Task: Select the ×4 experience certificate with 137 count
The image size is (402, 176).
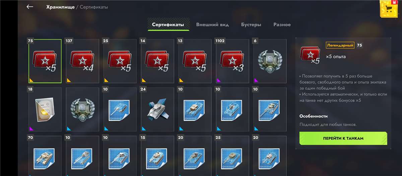Action: (x=82, y=61)
